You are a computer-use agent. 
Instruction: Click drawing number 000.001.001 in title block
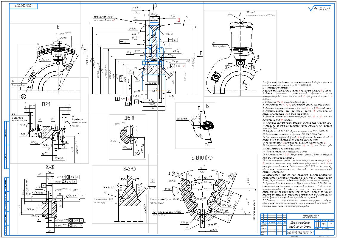pos(310,216)
